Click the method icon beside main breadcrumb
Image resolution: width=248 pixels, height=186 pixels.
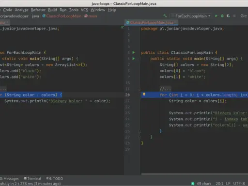tap(86, 16)
